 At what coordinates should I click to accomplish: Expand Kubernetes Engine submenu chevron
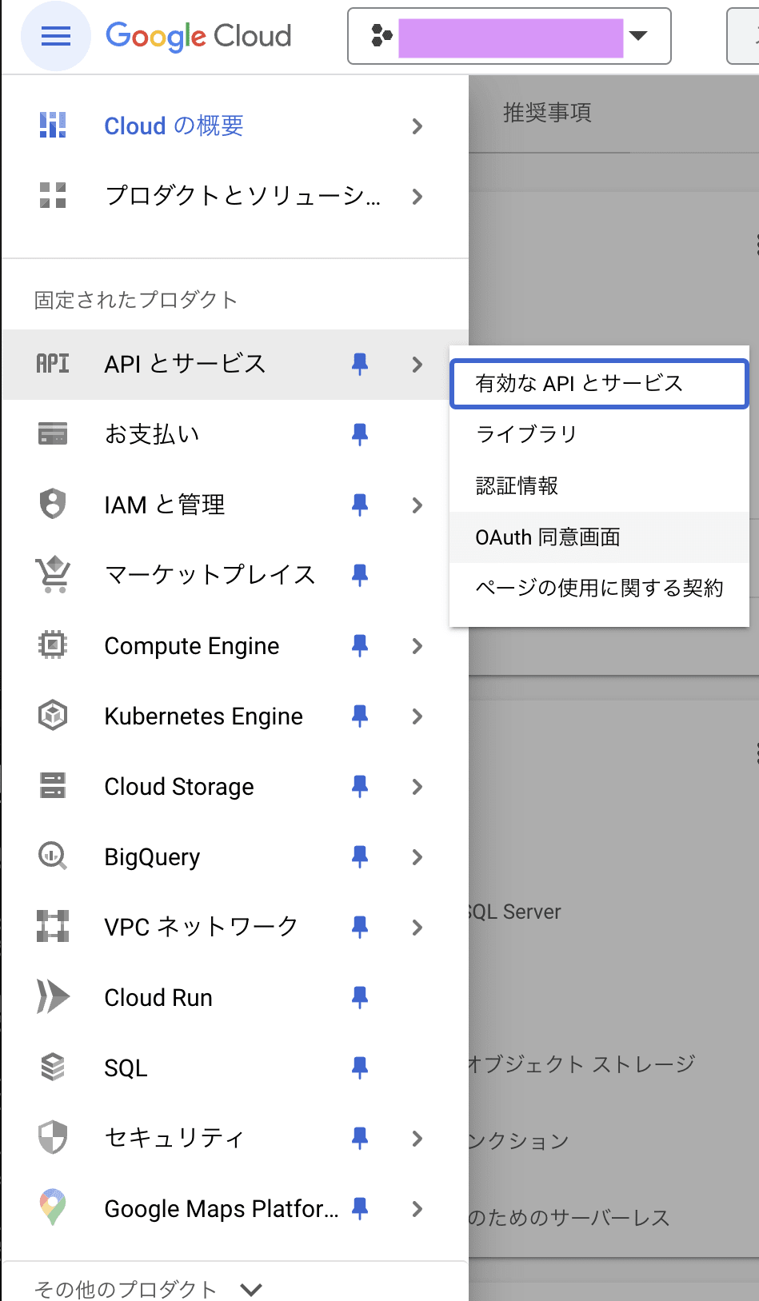pyautogui.click(x=417, y=716)
